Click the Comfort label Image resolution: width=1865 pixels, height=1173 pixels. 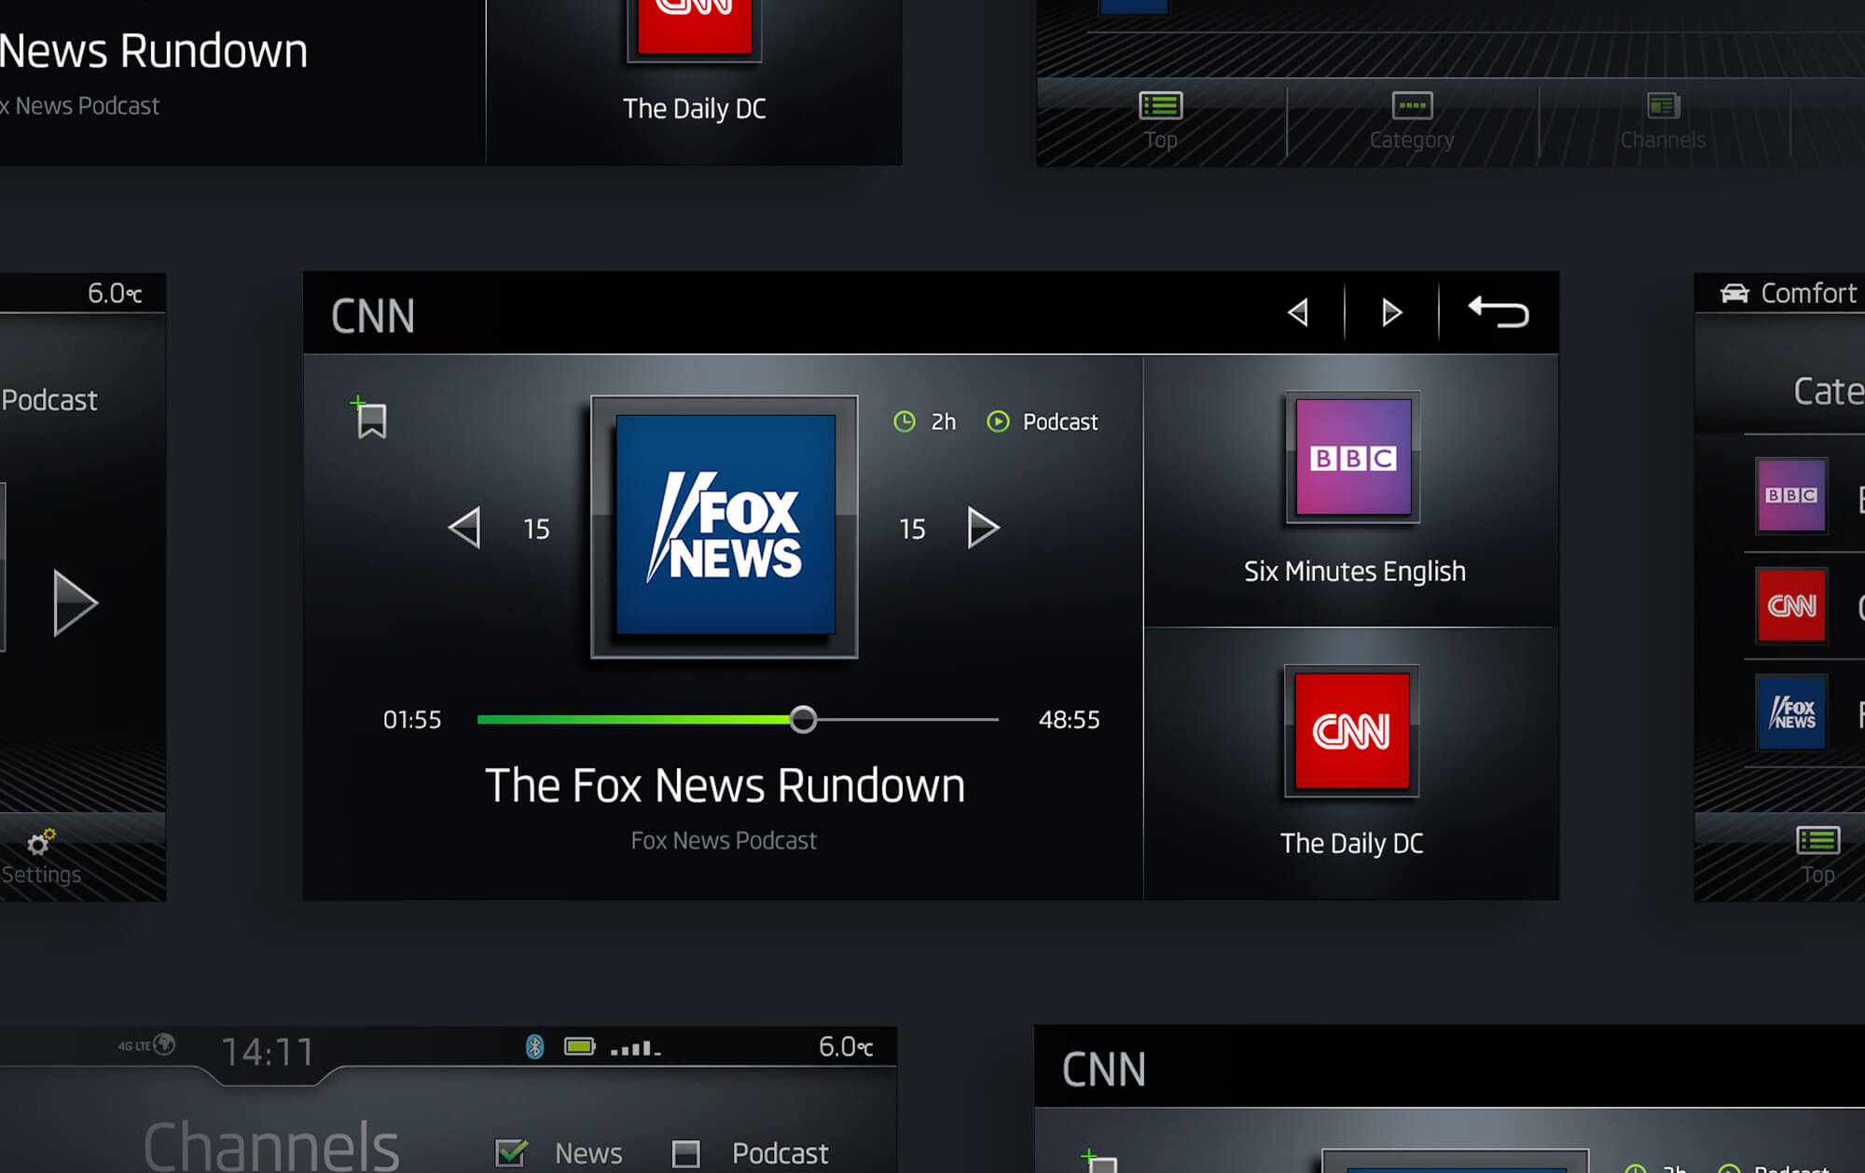pos(1808,293)
